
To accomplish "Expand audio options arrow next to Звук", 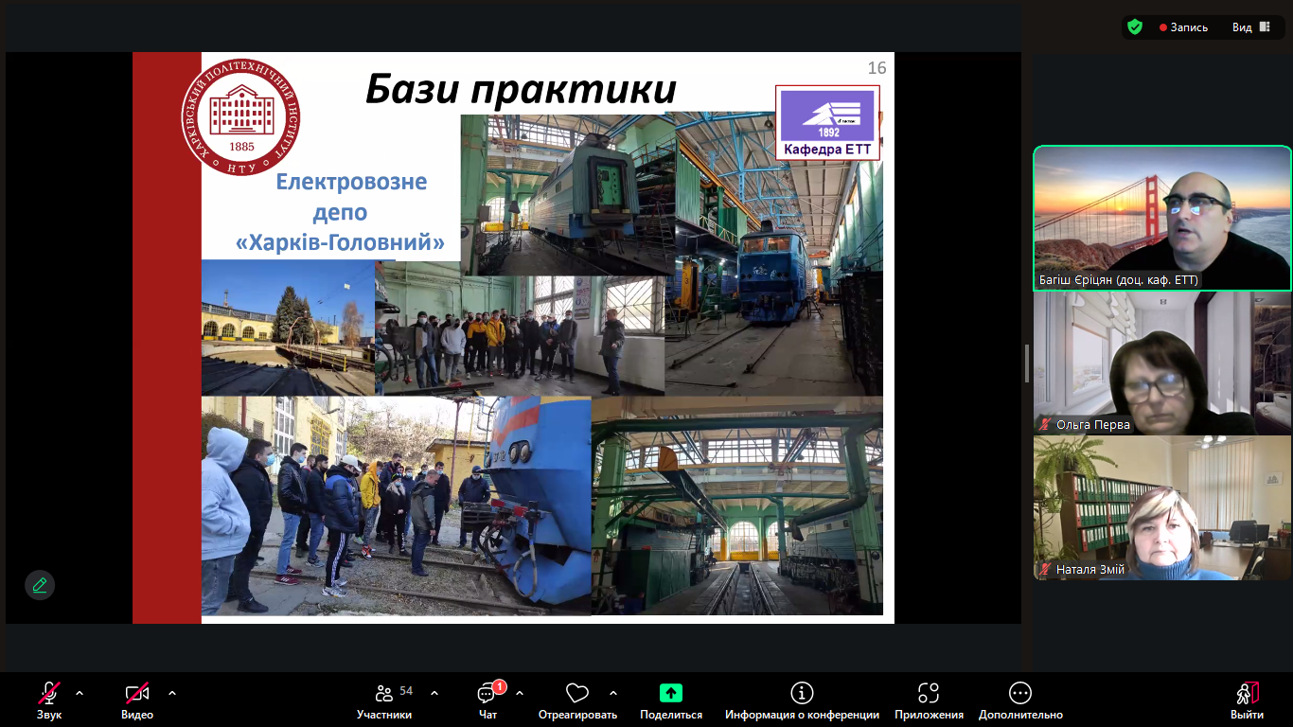I will 80,693.
